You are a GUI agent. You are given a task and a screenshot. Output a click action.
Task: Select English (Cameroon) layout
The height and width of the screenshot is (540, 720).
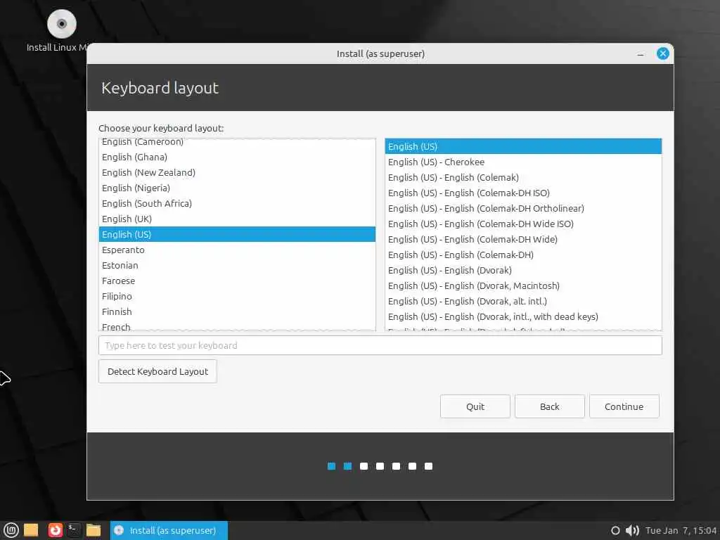click(237, 142)
